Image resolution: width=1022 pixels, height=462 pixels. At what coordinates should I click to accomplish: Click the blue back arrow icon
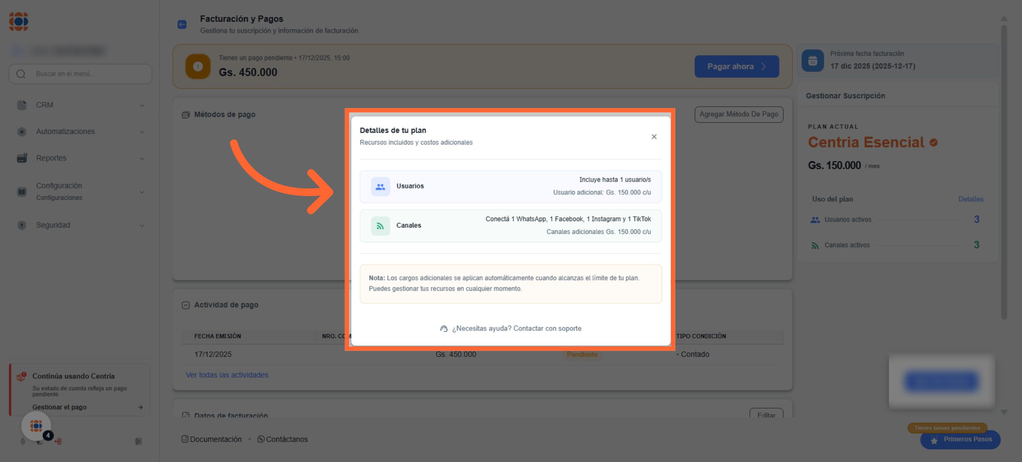click(x=182, y=25)
